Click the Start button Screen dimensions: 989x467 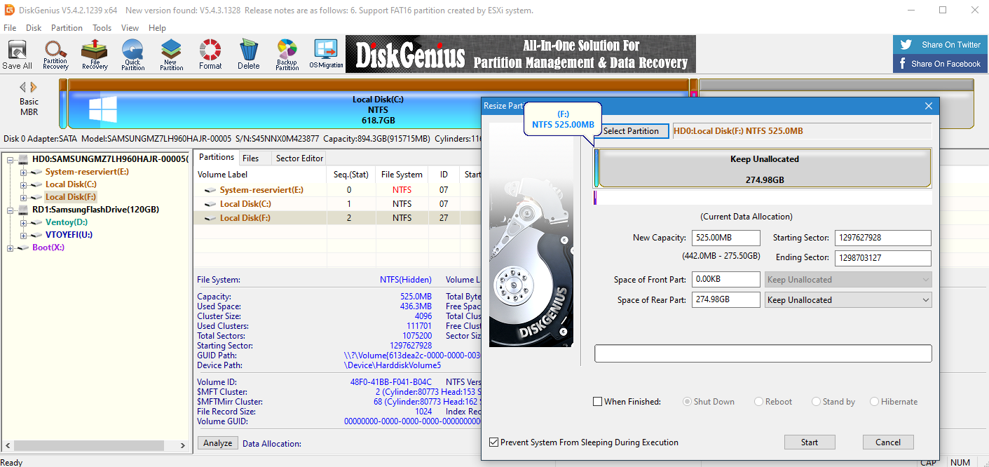click(x=810, y=442)
